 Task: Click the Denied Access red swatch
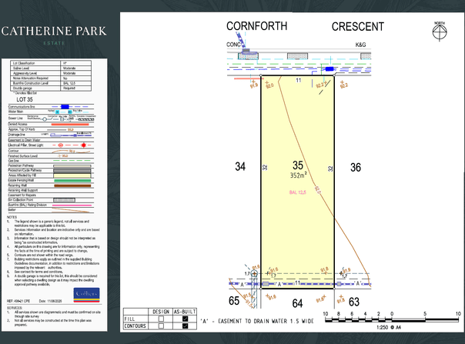70,124
